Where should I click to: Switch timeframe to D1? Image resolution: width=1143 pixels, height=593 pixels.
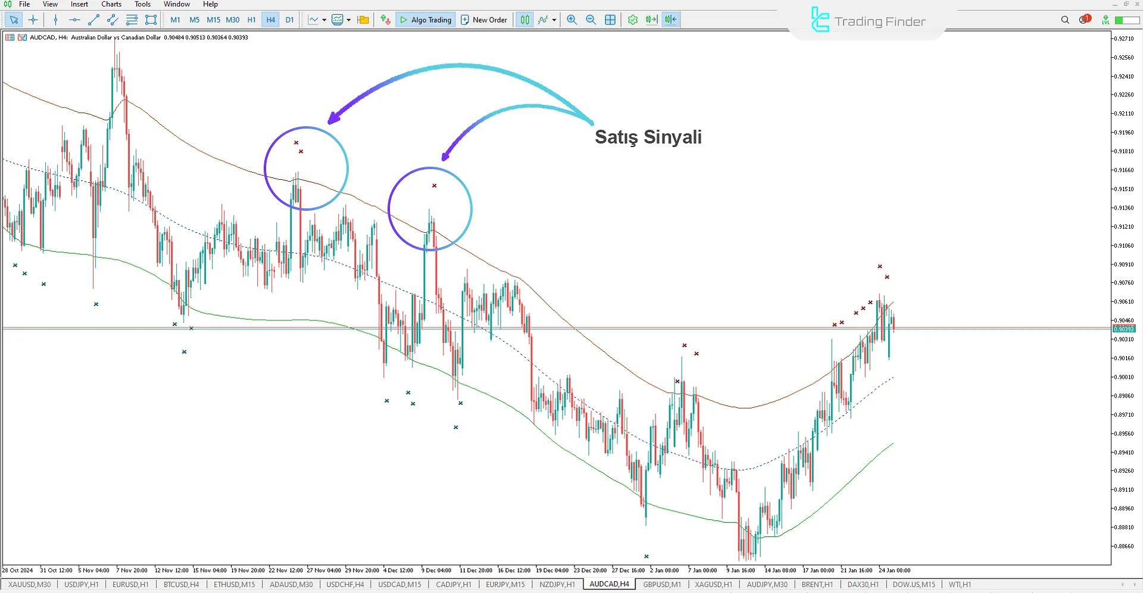click(x=289, y=20)
